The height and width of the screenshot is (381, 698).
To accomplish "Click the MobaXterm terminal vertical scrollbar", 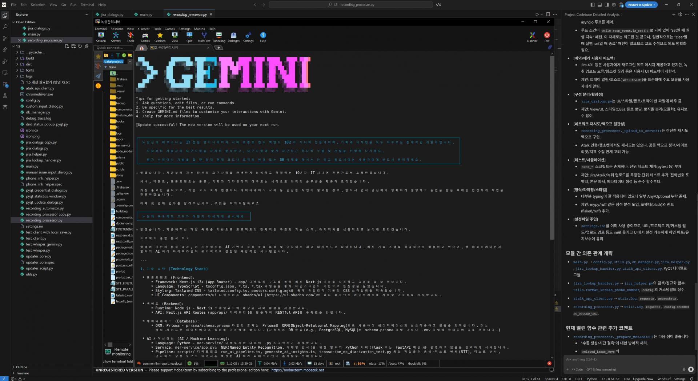I will point(552,148).
